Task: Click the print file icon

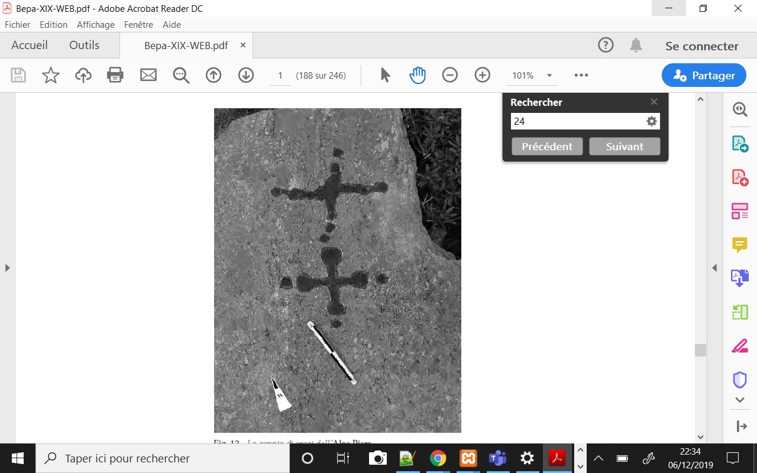Action: click(115, 75)
